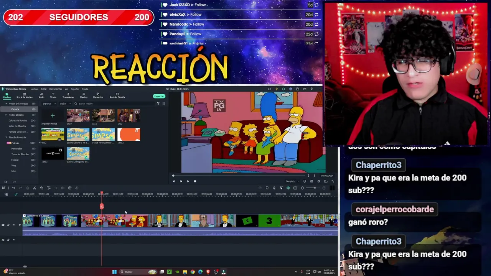491x276 pixels.
Task: Hide video track with eye icon
Action: [x=20, y=225]
